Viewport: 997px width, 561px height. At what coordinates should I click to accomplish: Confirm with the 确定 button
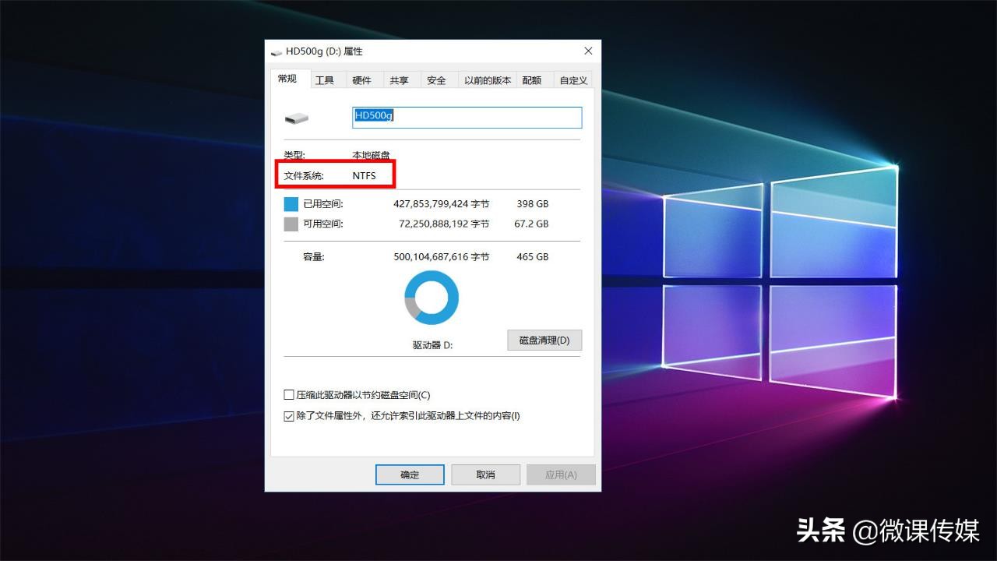(410, 475)
